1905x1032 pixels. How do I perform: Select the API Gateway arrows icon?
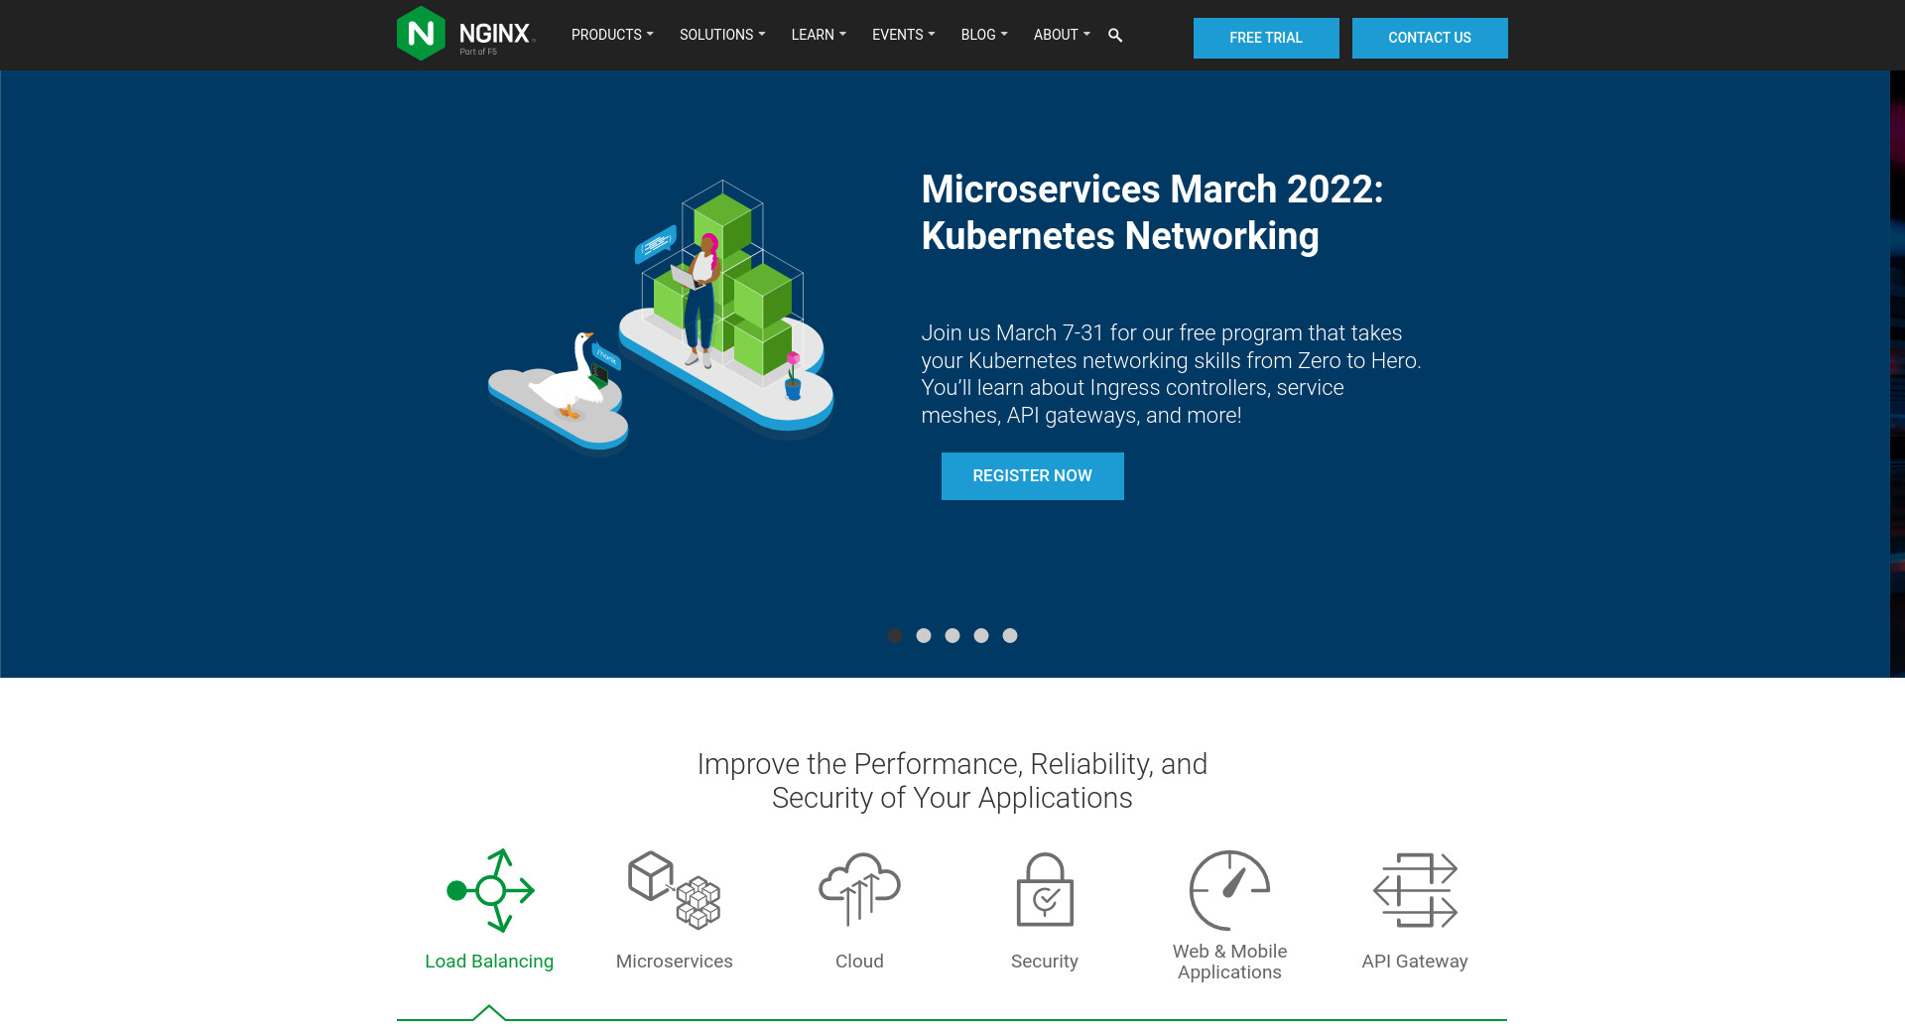1415,890
